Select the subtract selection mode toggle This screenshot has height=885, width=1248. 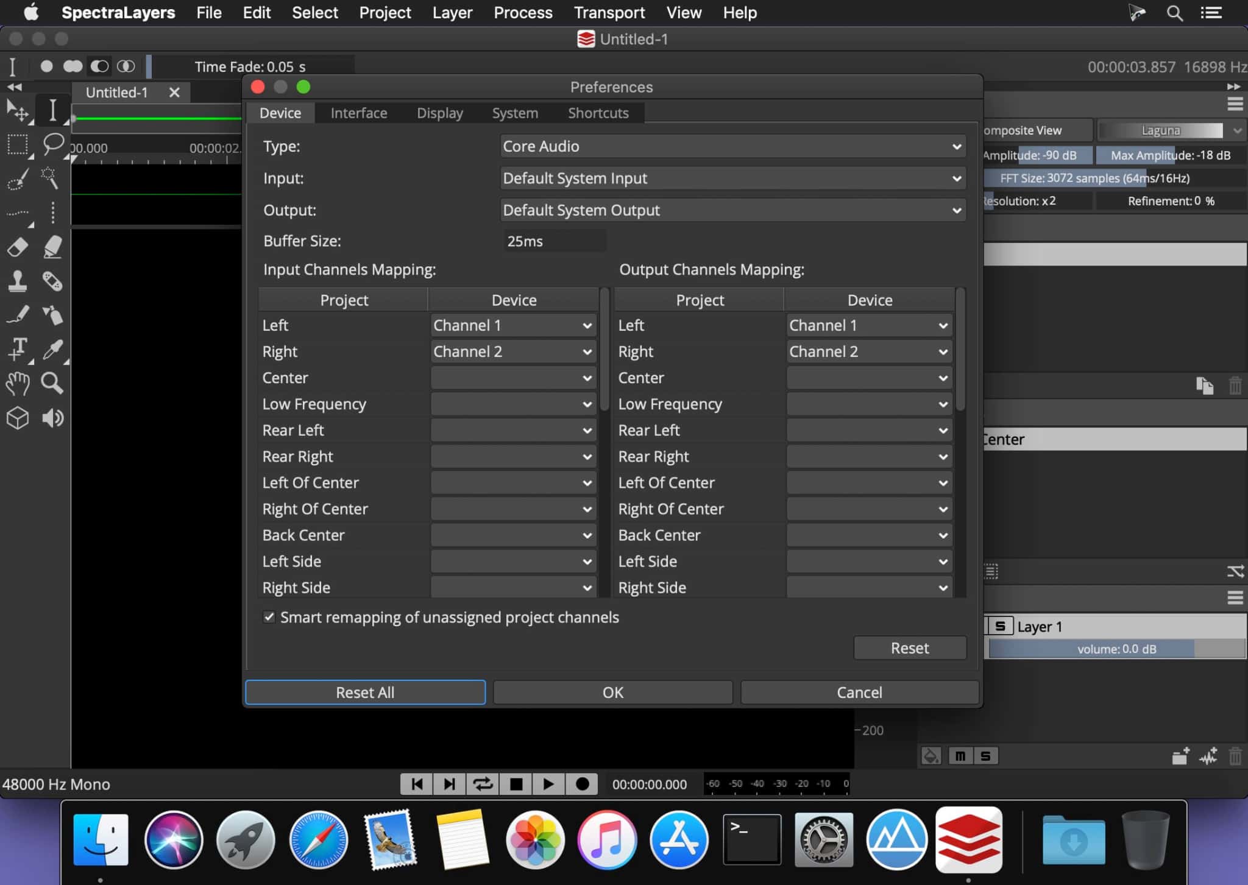(99, 66)
